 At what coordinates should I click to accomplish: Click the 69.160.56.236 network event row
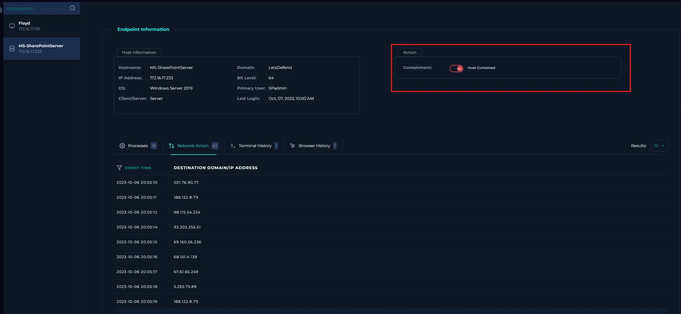tap(187, 242)
